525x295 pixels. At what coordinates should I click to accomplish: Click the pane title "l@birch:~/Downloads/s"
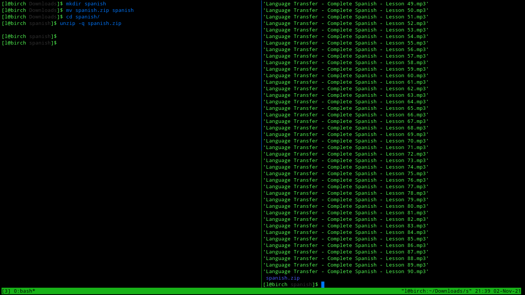coord(437,291)
